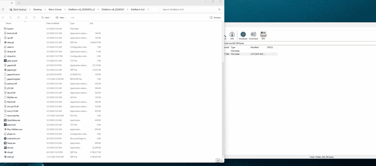
Task: Go to Retro Clients in the breadcrumb path
Action: click(55, 10)
